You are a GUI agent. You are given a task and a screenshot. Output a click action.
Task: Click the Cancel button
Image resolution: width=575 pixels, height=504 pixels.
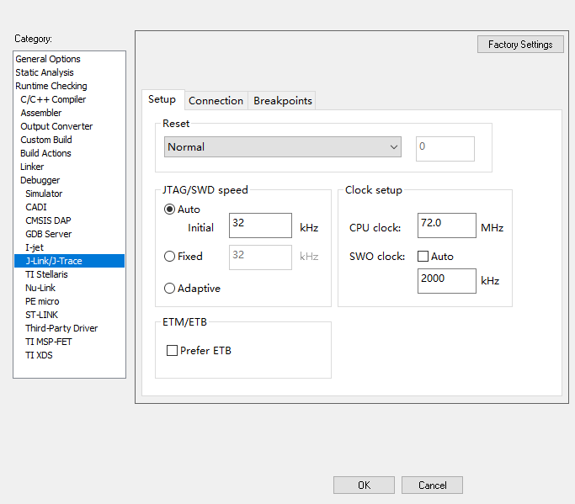(x=433, y=485)
